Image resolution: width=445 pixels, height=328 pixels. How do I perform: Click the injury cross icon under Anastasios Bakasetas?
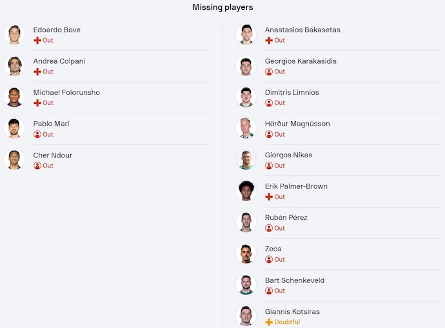pyautogui.click(x=269, y=41)
